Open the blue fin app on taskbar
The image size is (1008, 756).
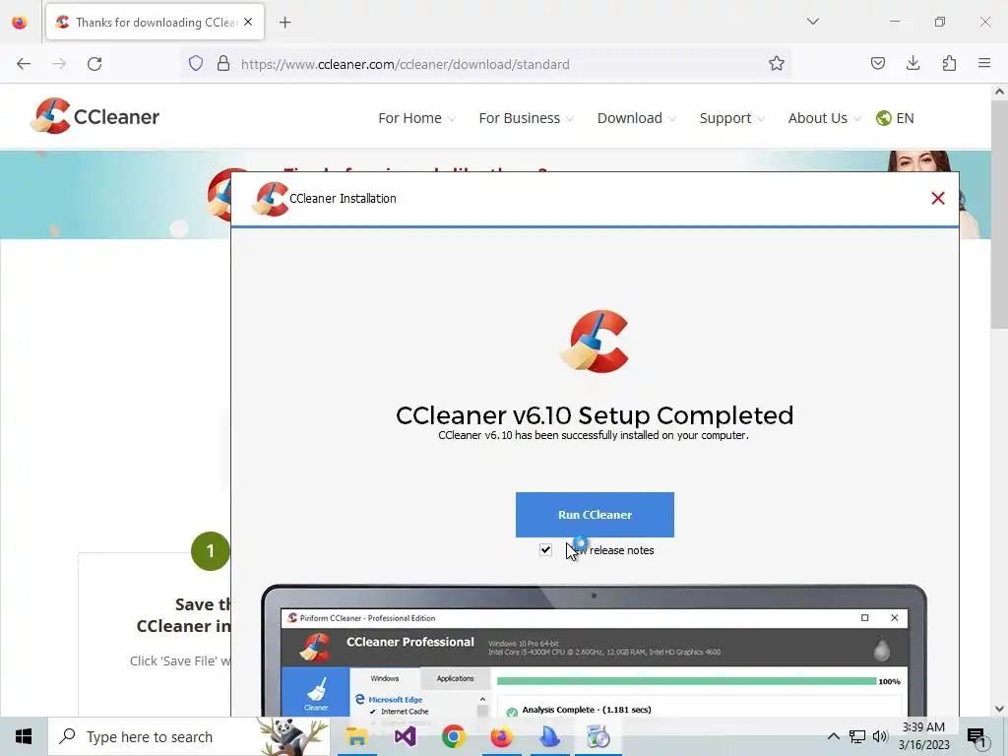(x=549, y=736)
